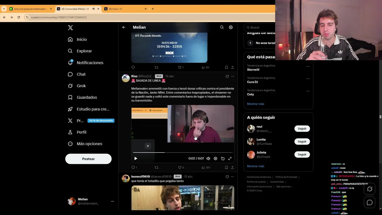Screen dimensions: 382x215
Task: Open Más opciones in the sidebar
Action: [85, 144]
